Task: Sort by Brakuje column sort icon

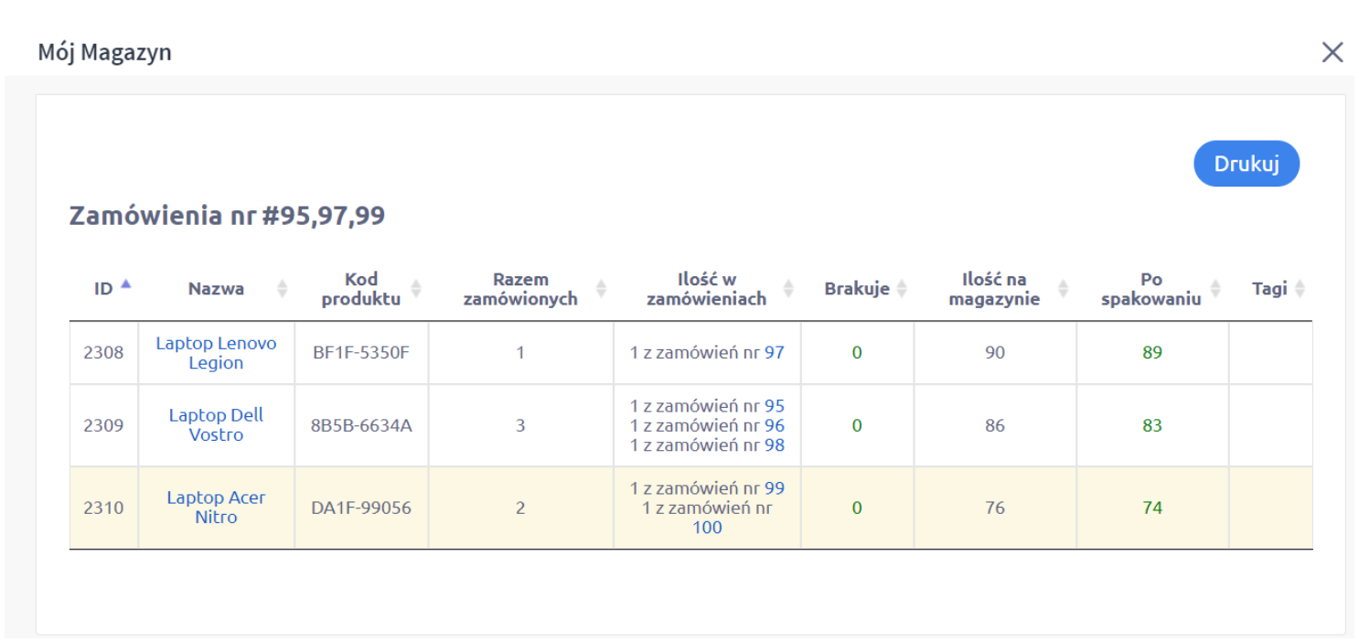Action: (902, 289)
